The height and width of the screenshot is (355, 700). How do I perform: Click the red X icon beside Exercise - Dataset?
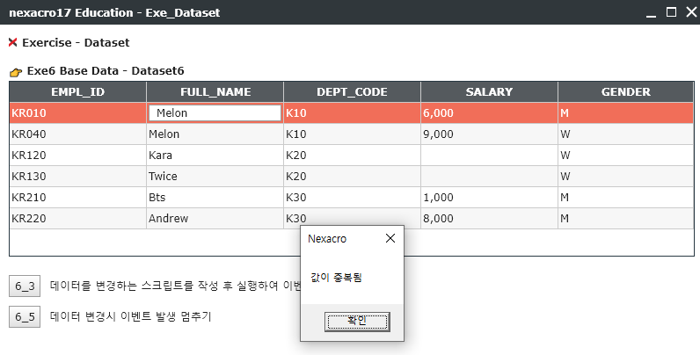pos(13,42)
